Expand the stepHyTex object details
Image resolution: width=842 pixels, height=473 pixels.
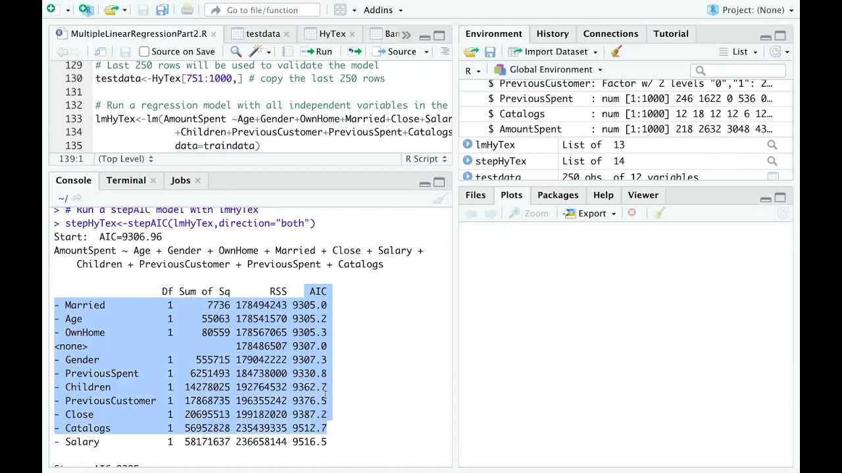[467, 161]
